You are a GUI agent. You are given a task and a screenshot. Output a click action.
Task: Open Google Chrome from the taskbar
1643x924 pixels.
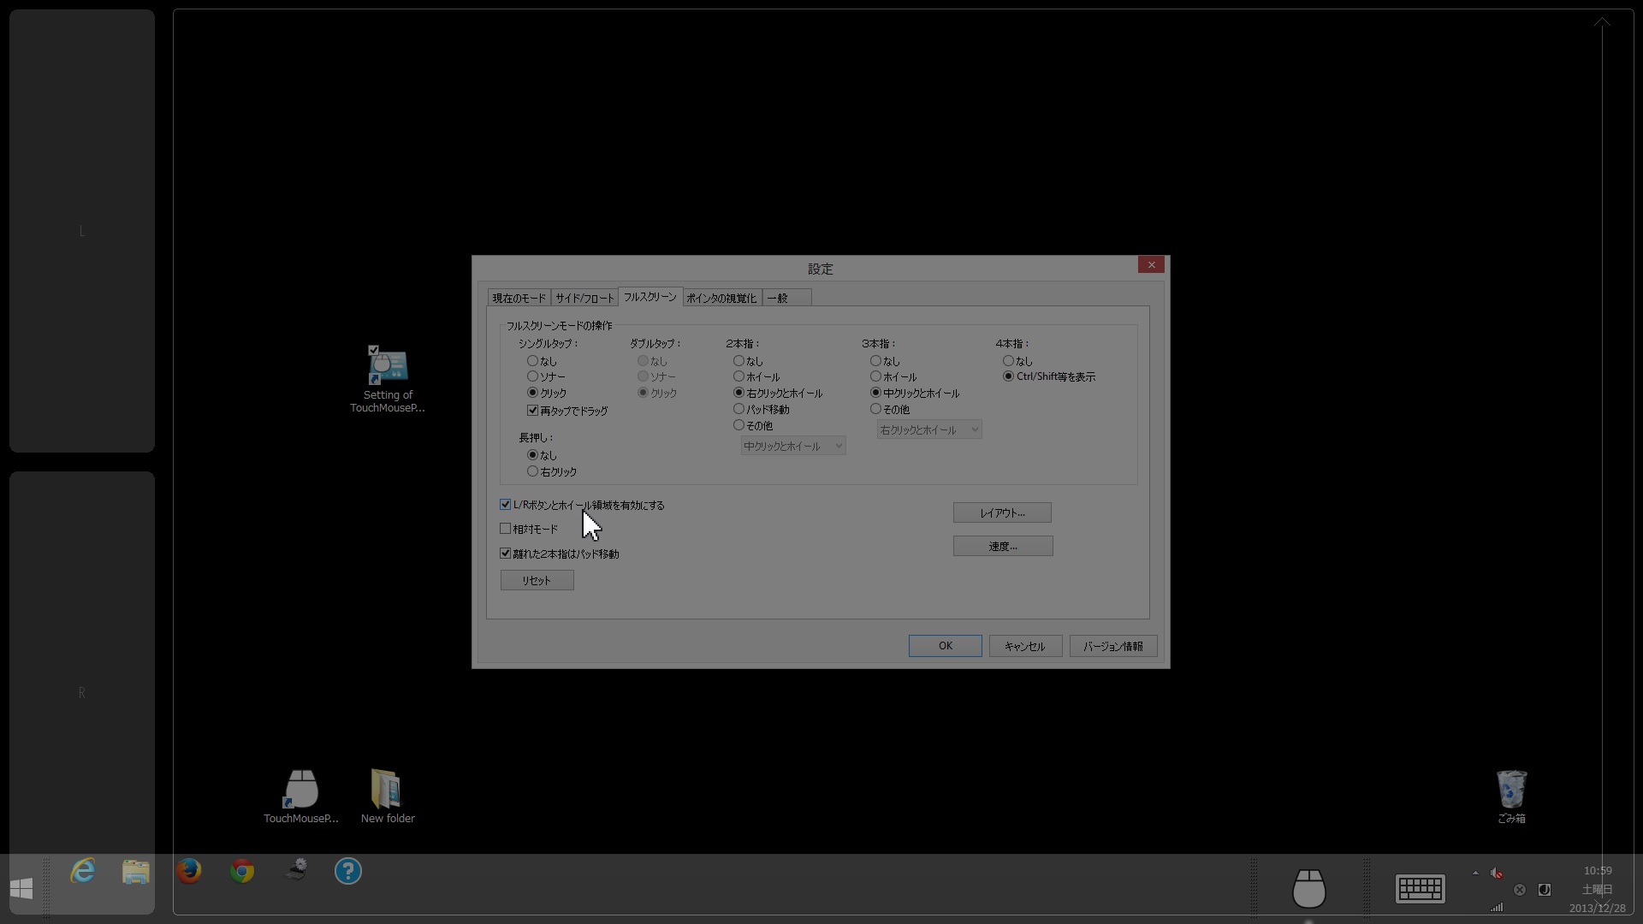[x=242, y=871]
